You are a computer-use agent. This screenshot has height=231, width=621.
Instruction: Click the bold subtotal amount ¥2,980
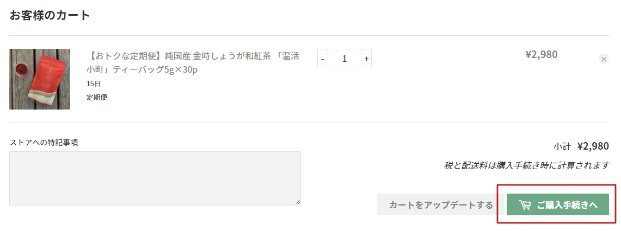click(x=593, y=146)
